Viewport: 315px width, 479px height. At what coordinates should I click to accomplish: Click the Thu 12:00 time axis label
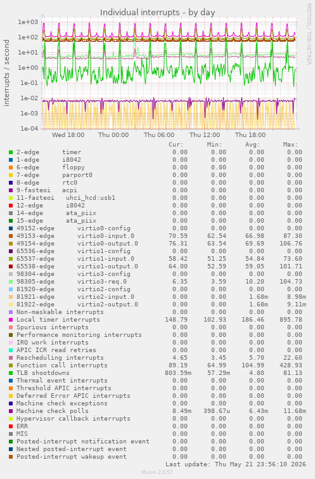point(205,135)
